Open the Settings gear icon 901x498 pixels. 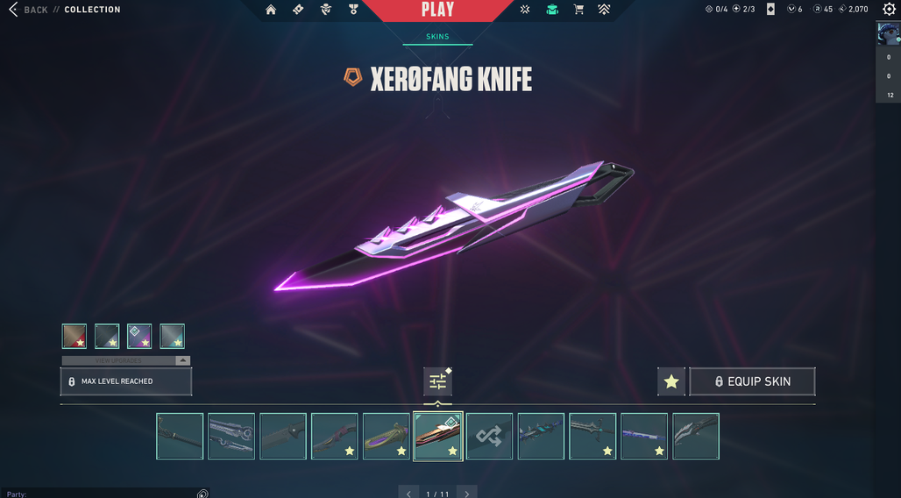[889, 9]
